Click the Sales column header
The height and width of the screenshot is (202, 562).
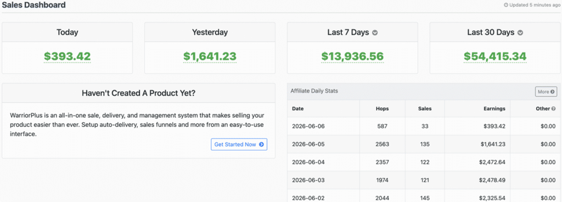[x=425, y=109]
